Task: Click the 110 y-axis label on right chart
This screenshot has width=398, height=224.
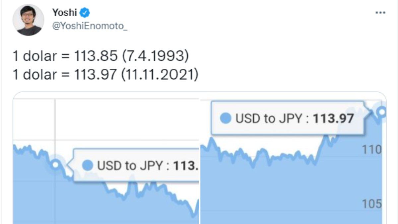Action: (371, 150)
